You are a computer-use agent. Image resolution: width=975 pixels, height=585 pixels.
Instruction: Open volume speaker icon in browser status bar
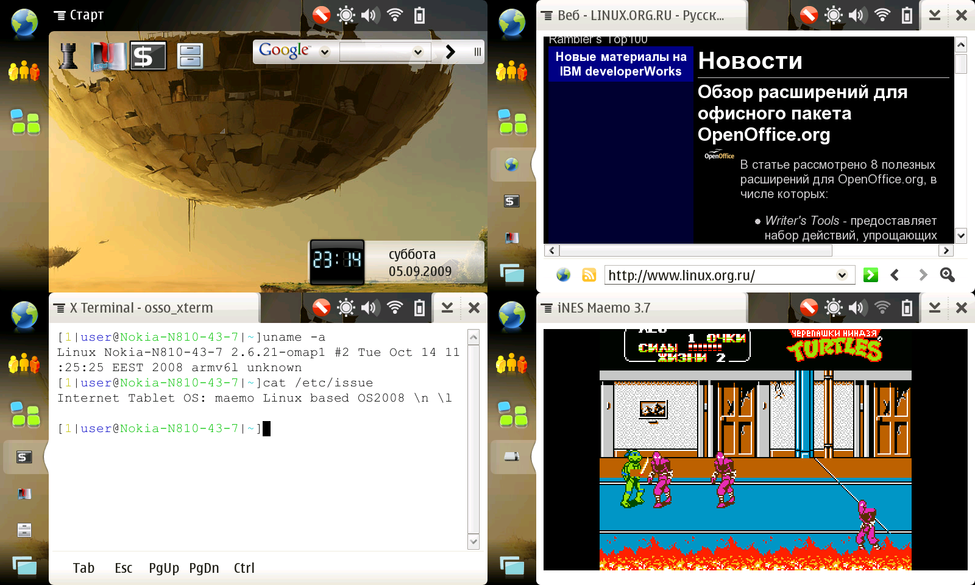[857, 15]
